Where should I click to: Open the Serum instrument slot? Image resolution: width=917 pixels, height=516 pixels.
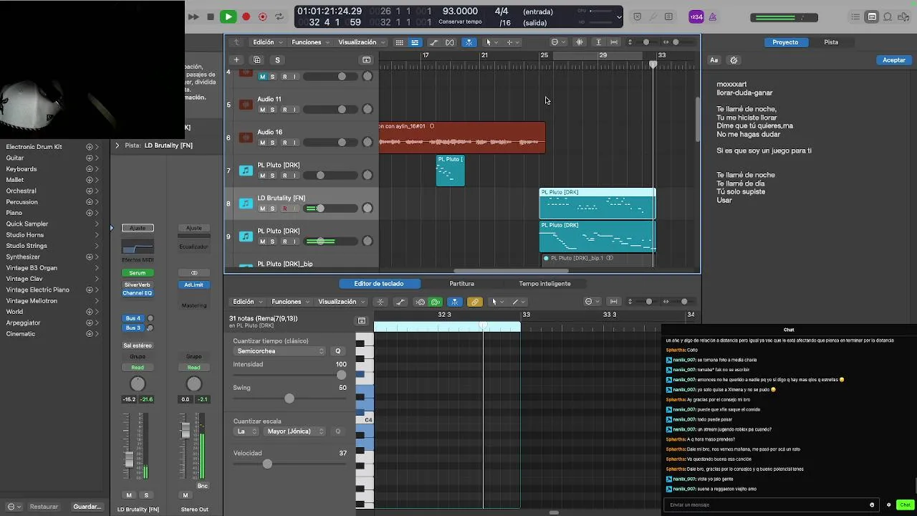(137, 273)
